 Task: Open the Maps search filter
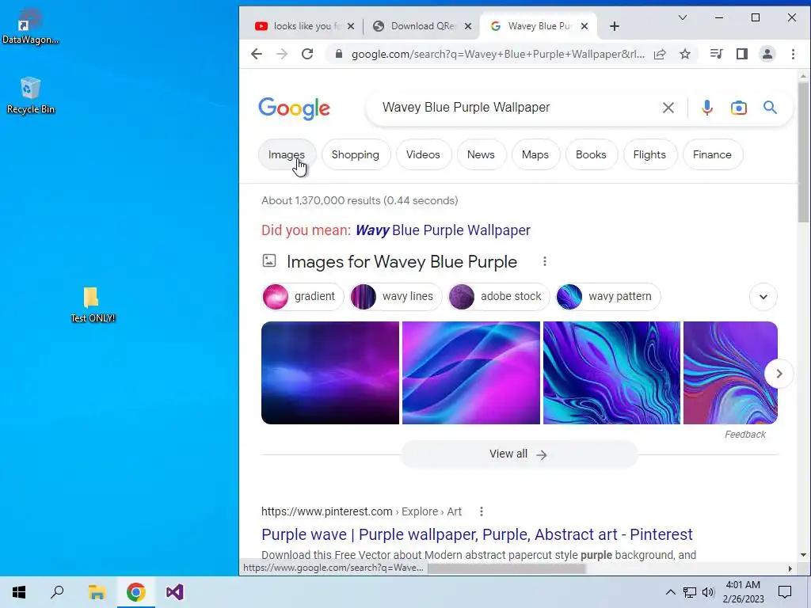[535, 154]
